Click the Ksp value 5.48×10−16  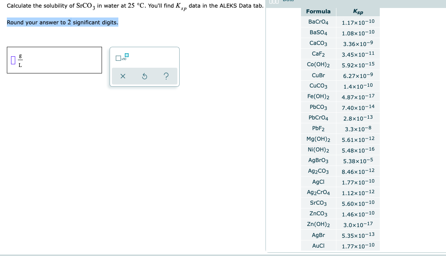[358, 150]
